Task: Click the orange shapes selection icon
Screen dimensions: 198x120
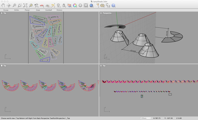Action: (x=53, y=5)
